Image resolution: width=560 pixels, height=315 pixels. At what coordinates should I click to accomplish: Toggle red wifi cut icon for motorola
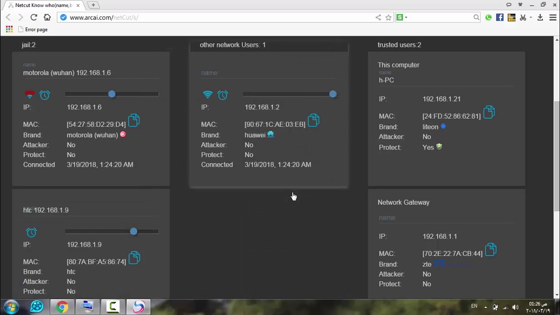[x=29, y=94]
